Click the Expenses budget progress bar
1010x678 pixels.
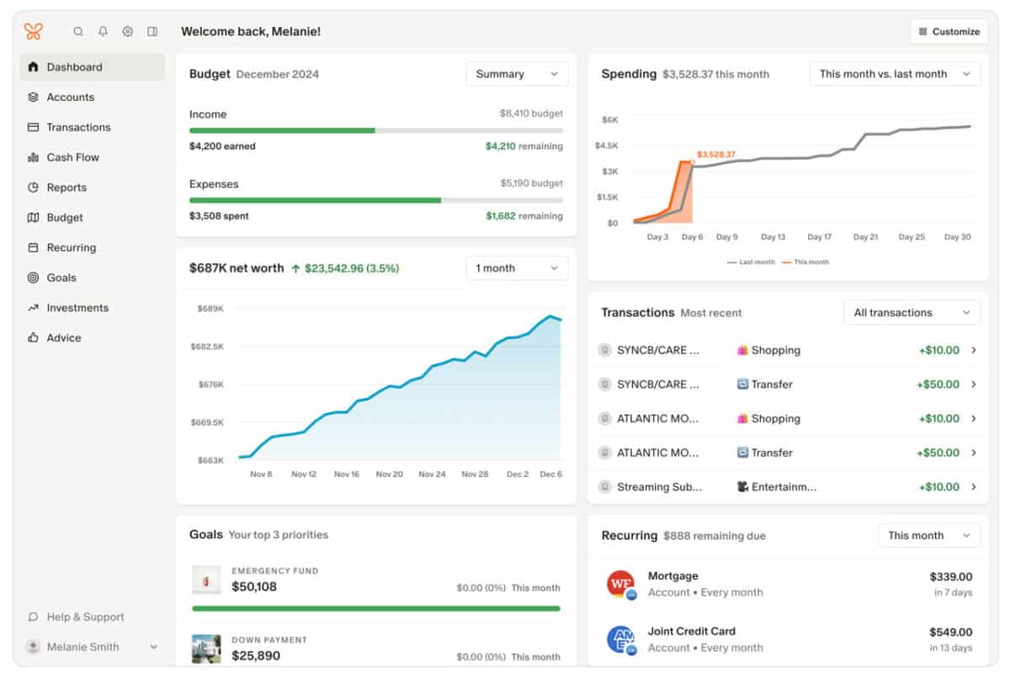pyautogui.click(x=375, y=200)
